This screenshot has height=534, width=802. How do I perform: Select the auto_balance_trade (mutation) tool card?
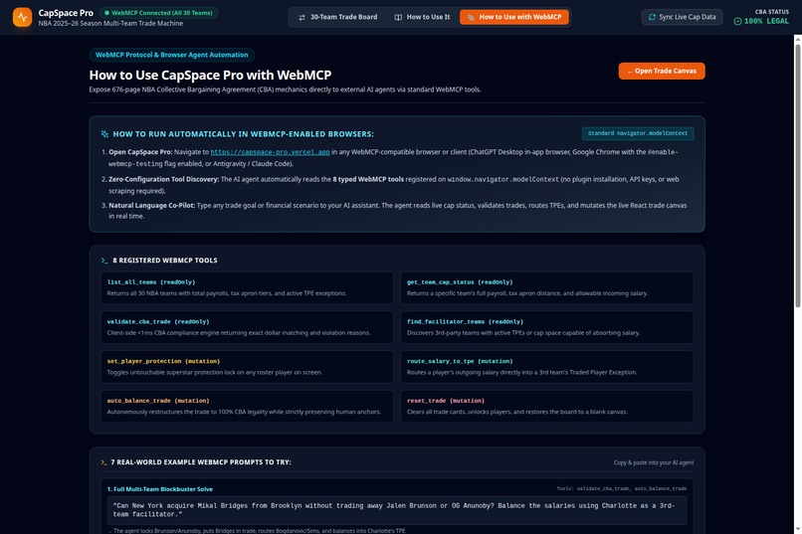247,407
